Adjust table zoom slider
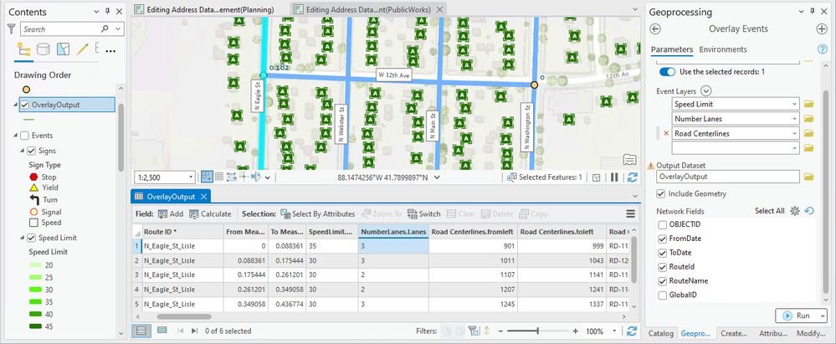The image size is (836, 344). click(x=537, y=331)
